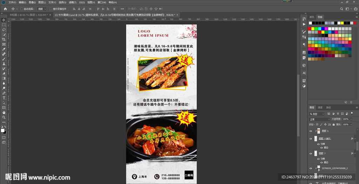Toggle 效果 visibility under 图层 7 拷贝
Image resolution: width=359 pixels, height=184 pixels.
coord(318,144)
